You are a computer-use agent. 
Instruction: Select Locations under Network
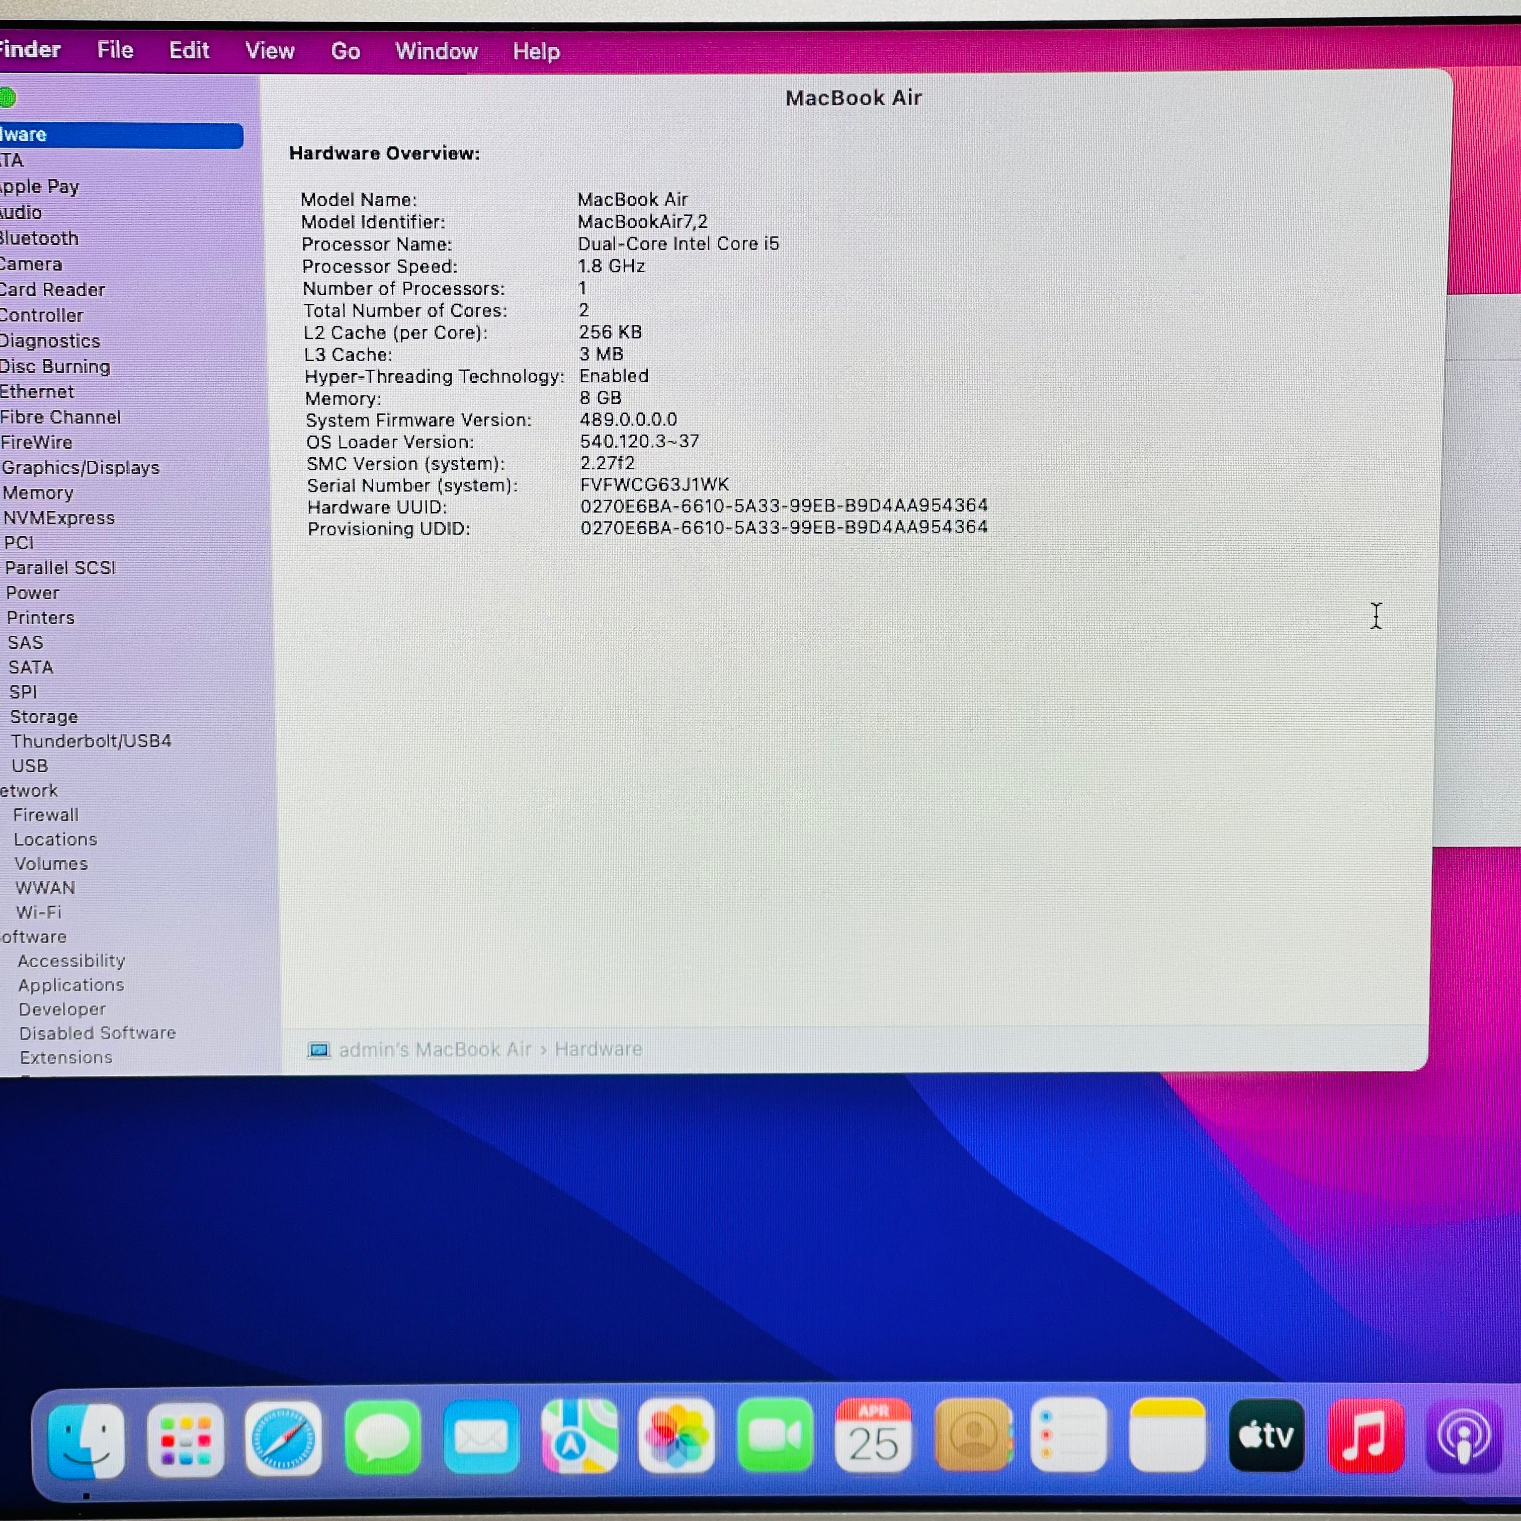[55, 840]
